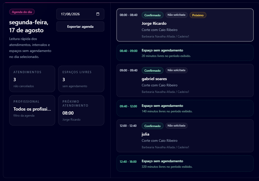Click text '140 minutos livres no período exibido.'
The width and height of the screenshot is (259, 181).
(x=167, y=111)
